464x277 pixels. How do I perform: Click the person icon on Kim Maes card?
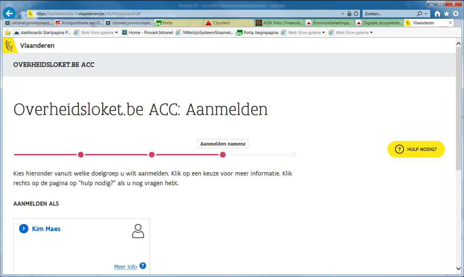click(x=138, y=231)
